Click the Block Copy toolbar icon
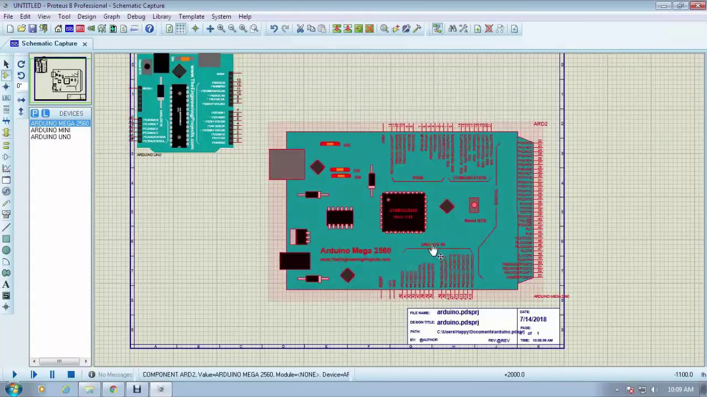Screen dimensions: 707x397 pos(337,29)
